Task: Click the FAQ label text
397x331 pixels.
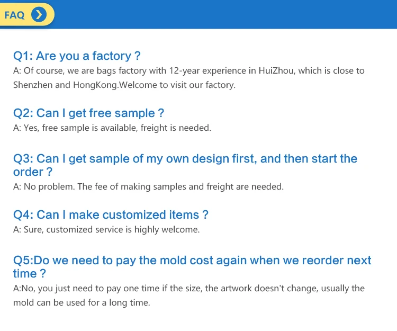Action: coord(15,15)
